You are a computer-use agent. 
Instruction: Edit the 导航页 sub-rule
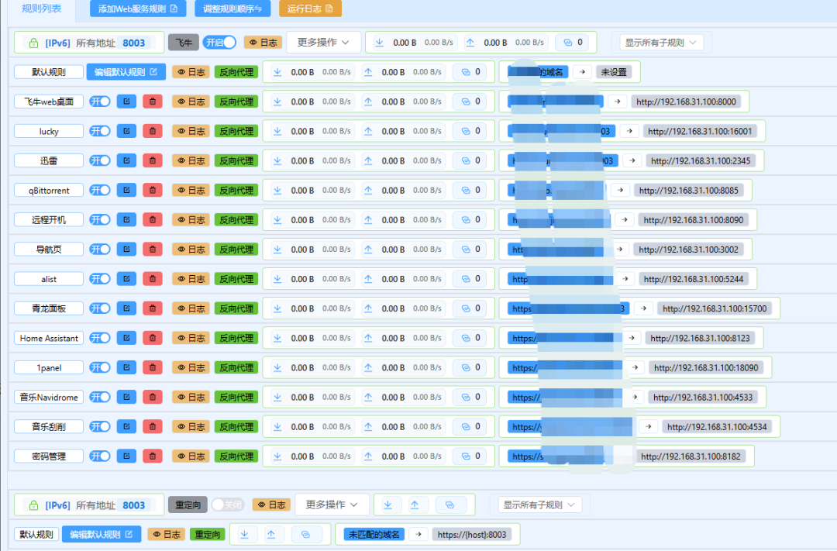(x=126, y=249)
